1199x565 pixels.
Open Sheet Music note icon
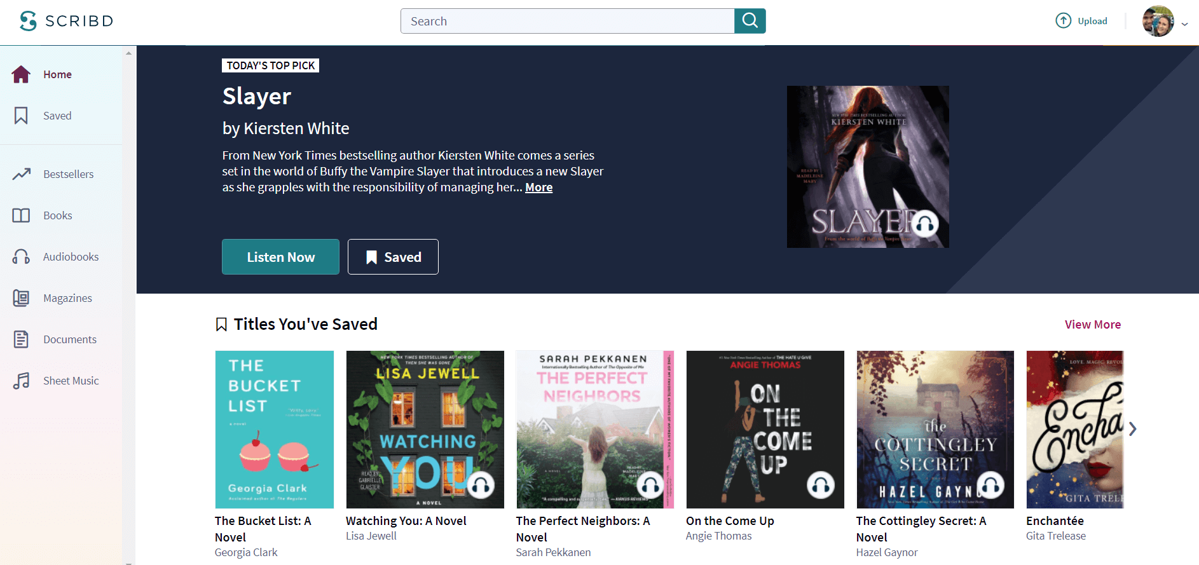coord(21,381)
